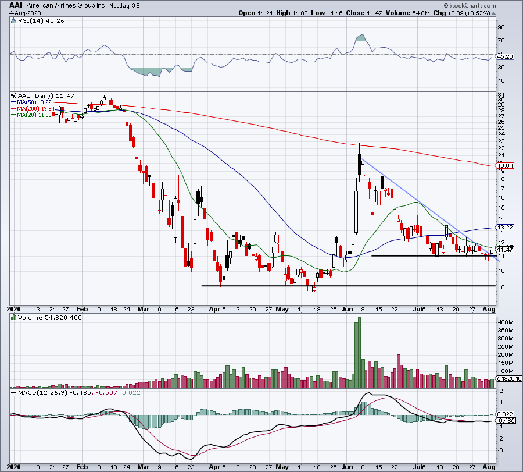Click the MACD(12,26,9) -0.485 label
Image resolution: width=523 pixels, height=472 pixels.
click(x=54, y=392)
